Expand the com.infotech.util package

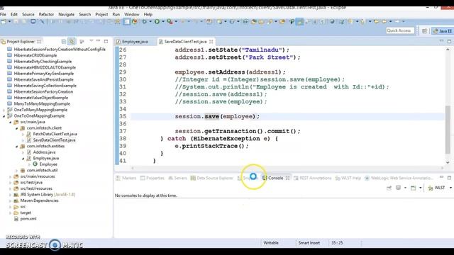16,170
